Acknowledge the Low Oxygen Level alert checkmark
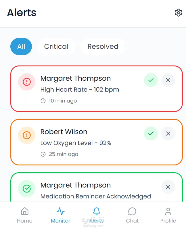Viewport: 186px width, 228px height. [x=151, y=134]
